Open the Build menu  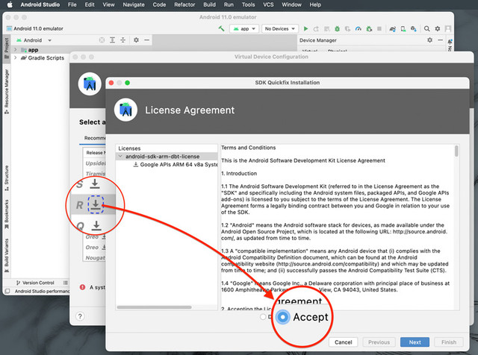click(209, 4)
